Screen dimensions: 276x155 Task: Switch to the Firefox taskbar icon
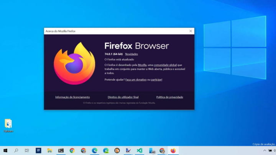click(173, 151)
